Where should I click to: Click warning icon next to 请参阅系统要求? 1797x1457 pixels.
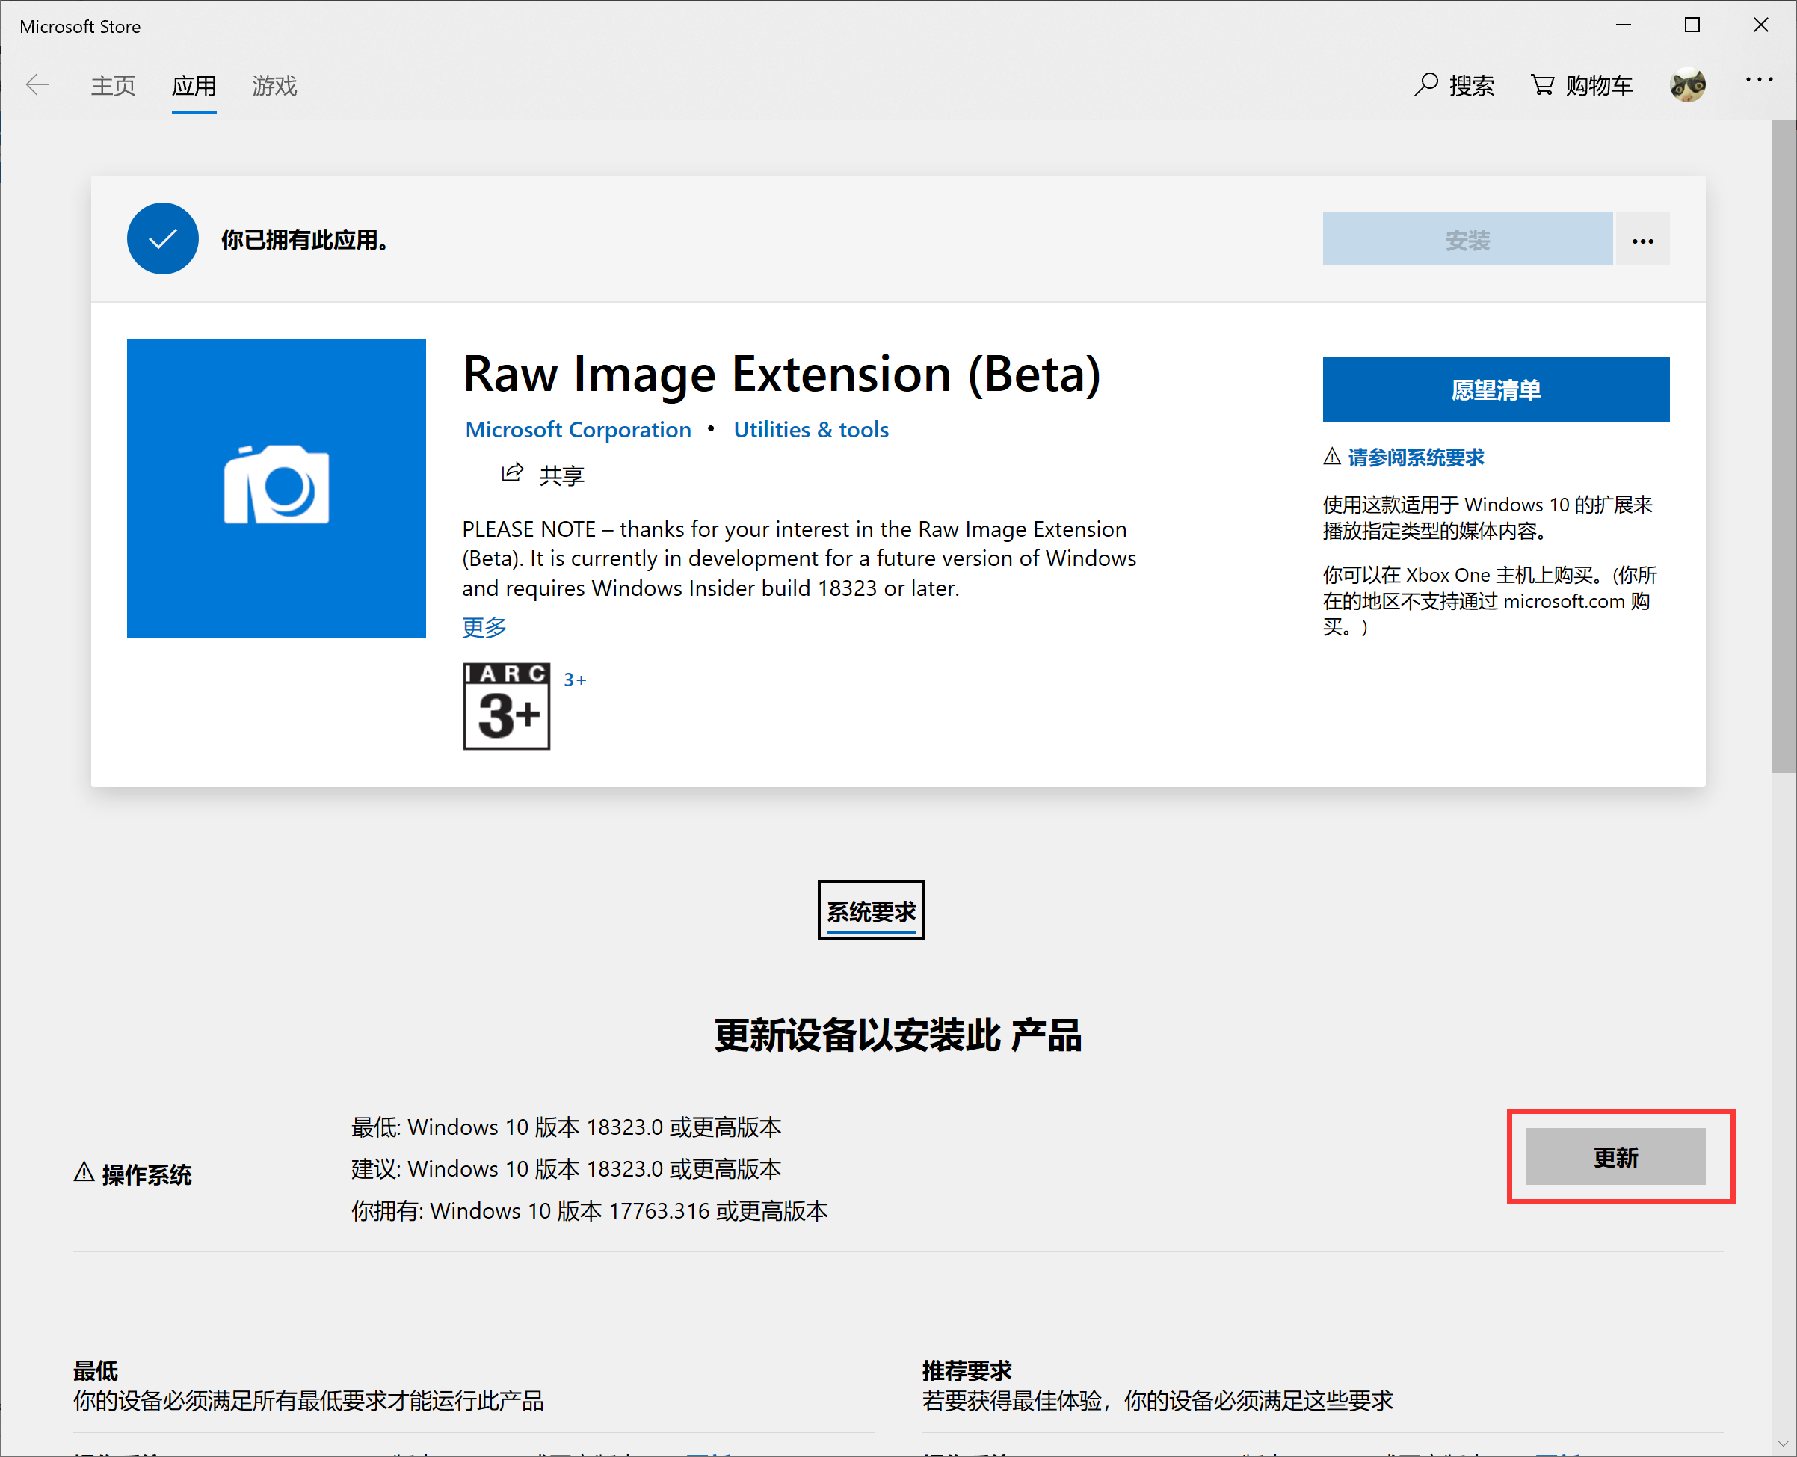tap(1332, 457)
